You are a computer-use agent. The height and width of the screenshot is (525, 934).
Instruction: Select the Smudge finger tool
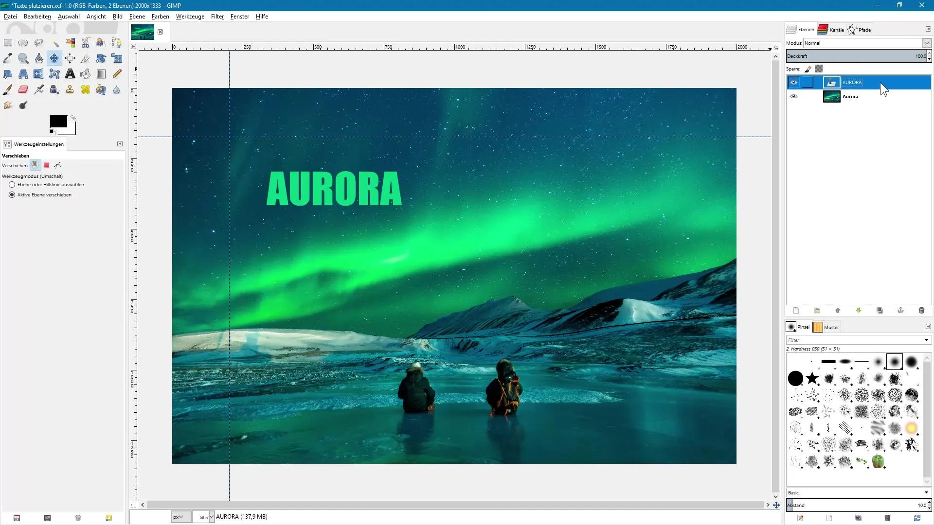(x=8, y=105)
